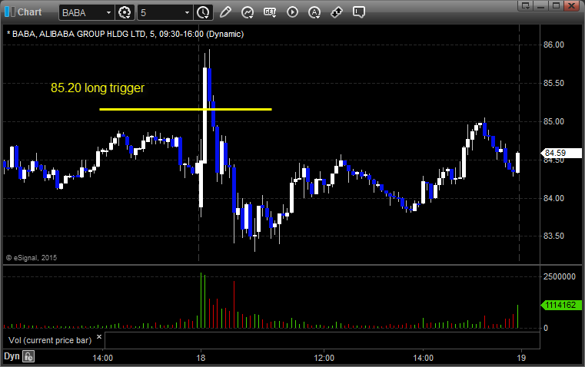Toggle the Dyn scaling label
This screenshot has width=585, height=367.
click(x=12, y=356)
